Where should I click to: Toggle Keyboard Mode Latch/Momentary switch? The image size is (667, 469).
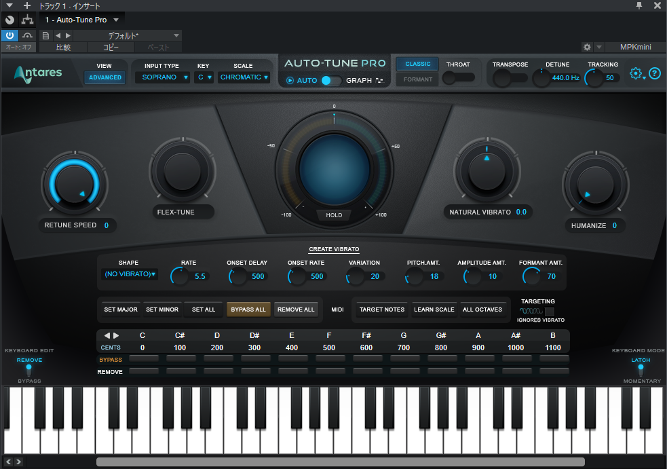tap(641, 370)
